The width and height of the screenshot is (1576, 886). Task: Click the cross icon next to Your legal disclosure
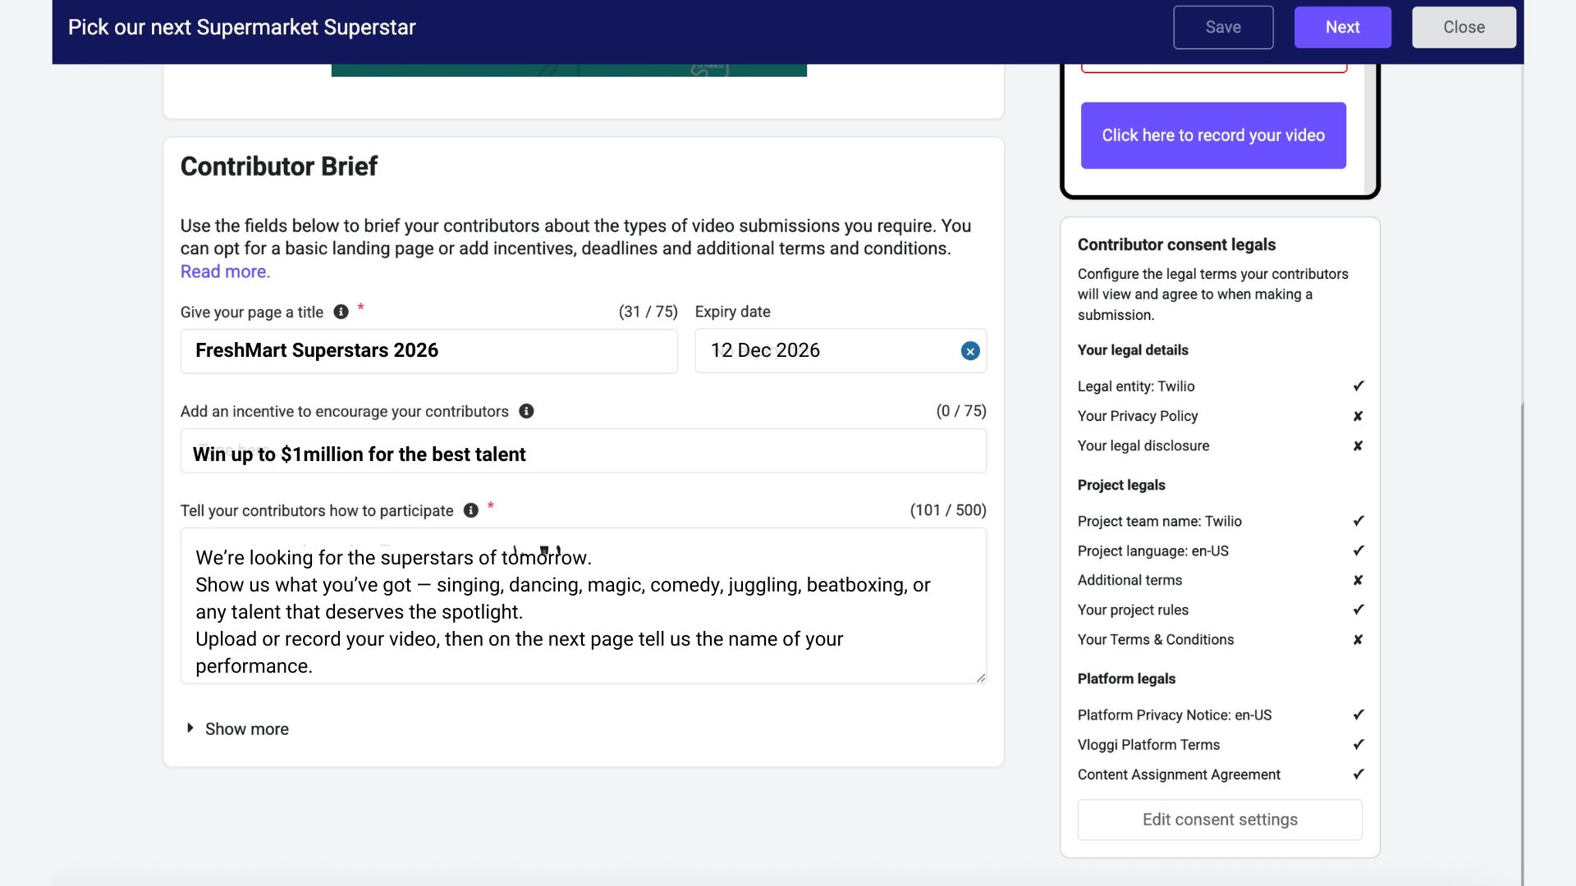coord(1358,445)
